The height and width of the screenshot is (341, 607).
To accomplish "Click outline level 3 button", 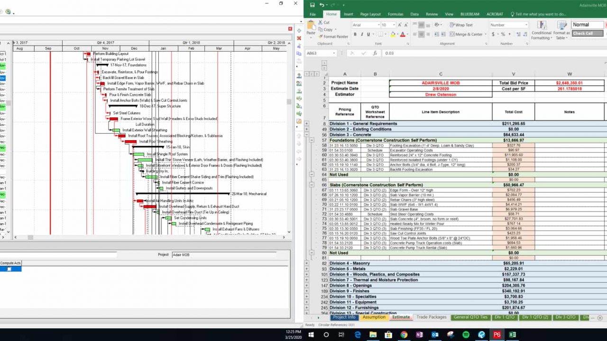I will 316,74.
